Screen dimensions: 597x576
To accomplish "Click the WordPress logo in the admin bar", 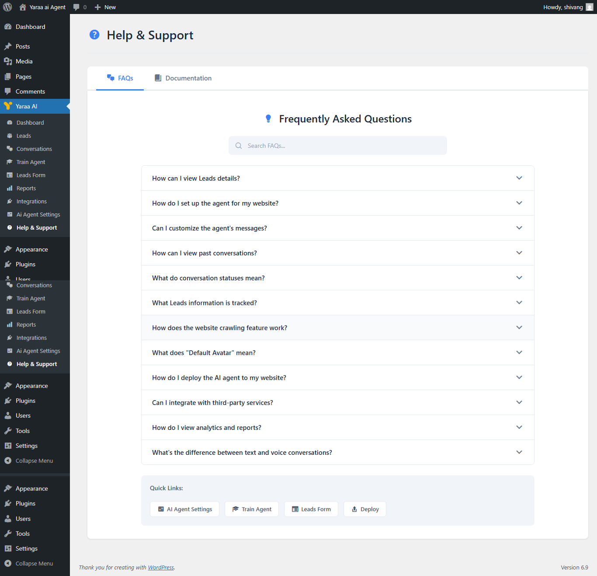I will click(x=7, y=7).
